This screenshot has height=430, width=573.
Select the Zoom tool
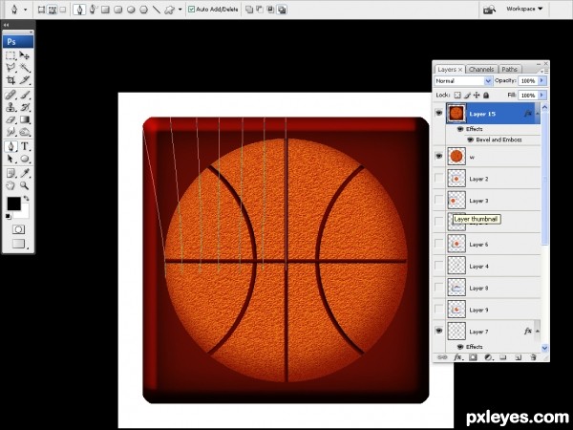point(25,185)
